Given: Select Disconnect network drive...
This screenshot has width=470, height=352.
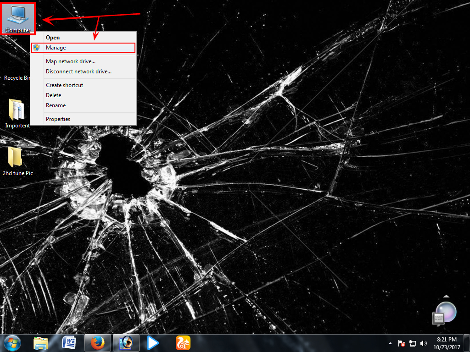Looking at the screenshot, I should click(x=84, y=71).
